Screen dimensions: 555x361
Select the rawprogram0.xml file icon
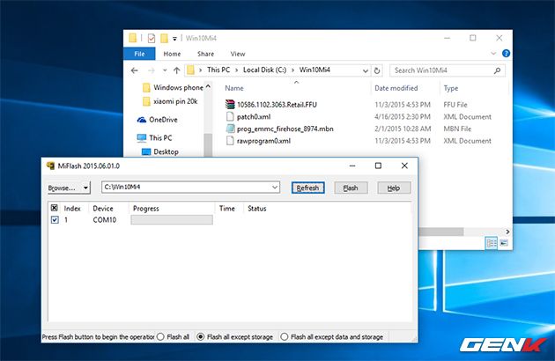pyautogui.click(x=230, y=141)
